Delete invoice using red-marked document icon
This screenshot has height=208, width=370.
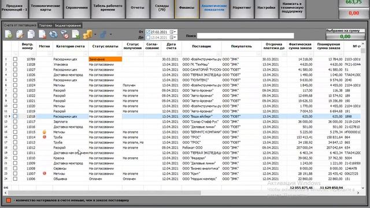click(42, 35)
